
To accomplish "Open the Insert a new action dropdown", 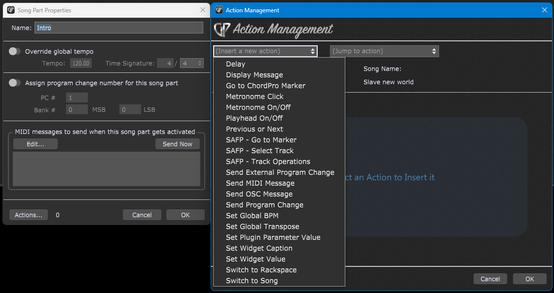I will pyautogui.click(x=265, y=51).
